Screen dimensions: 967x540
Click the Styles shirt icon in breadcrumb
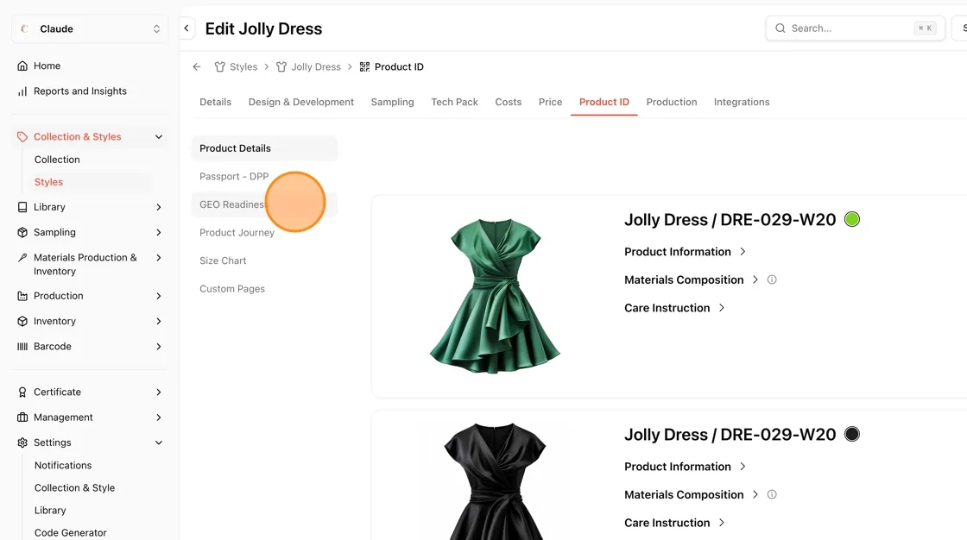(219, 66)
